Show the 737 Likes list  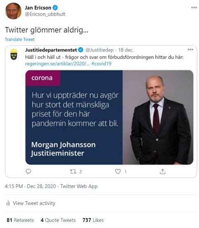pyautogui.click(x=93, y=220)
